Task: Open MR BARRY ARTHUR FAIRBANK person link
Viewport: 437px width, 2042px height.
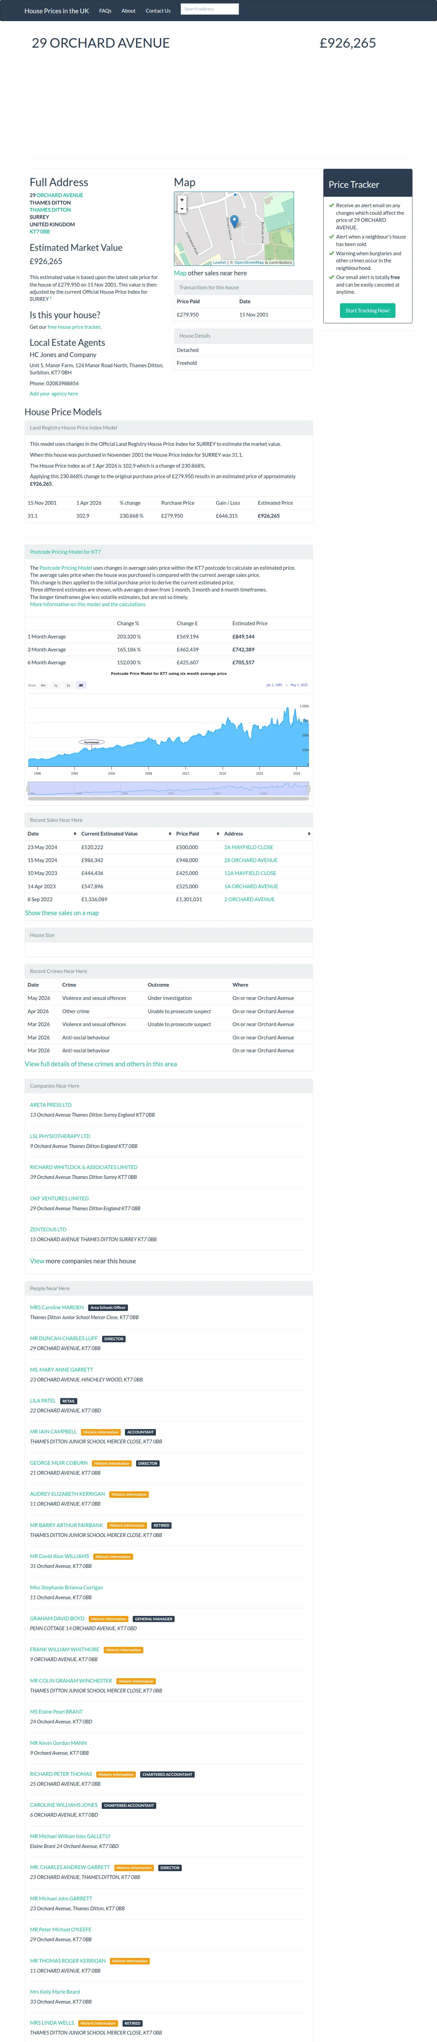Action: click(x=67, y=1525)
